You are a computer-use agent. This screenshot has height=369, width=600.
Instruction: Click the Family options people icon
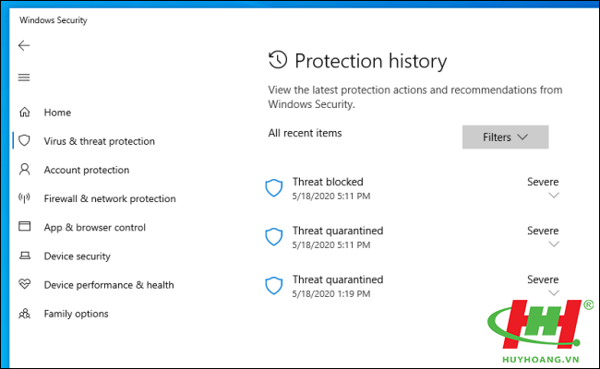coord(25,314)
